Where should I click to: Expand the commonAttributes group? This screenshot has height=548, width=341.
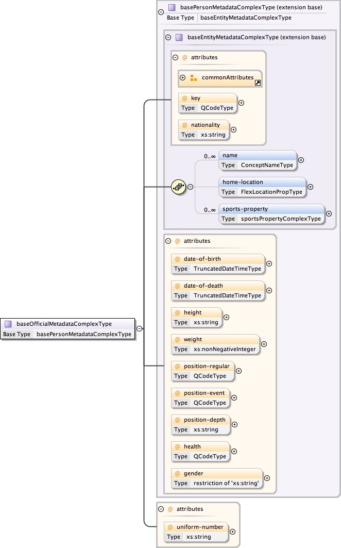click(x=182, y=78)
